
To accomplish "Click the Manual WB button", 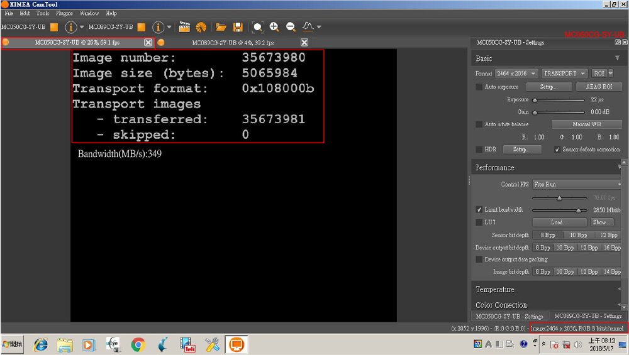I will pos(586,124).
